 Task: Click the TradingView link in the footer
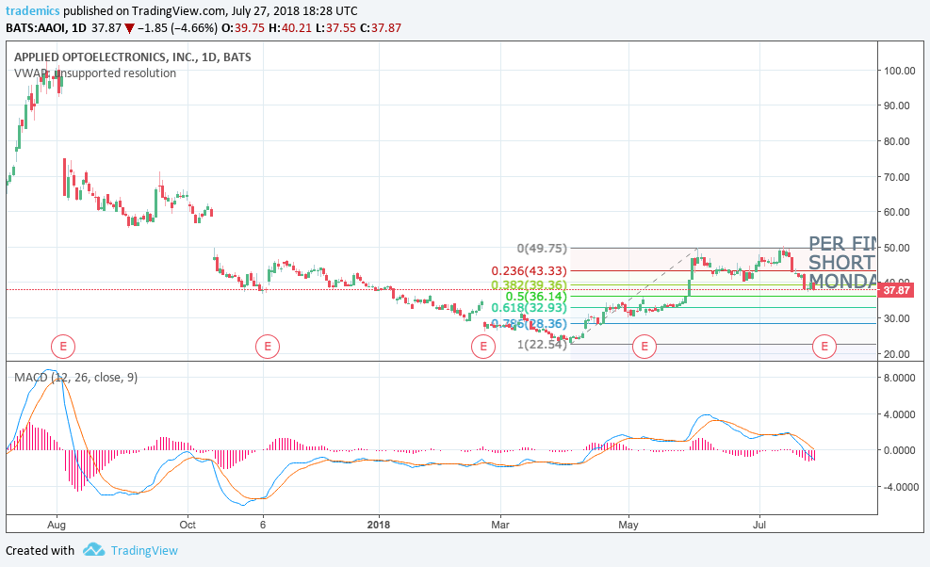coord(144,550)
